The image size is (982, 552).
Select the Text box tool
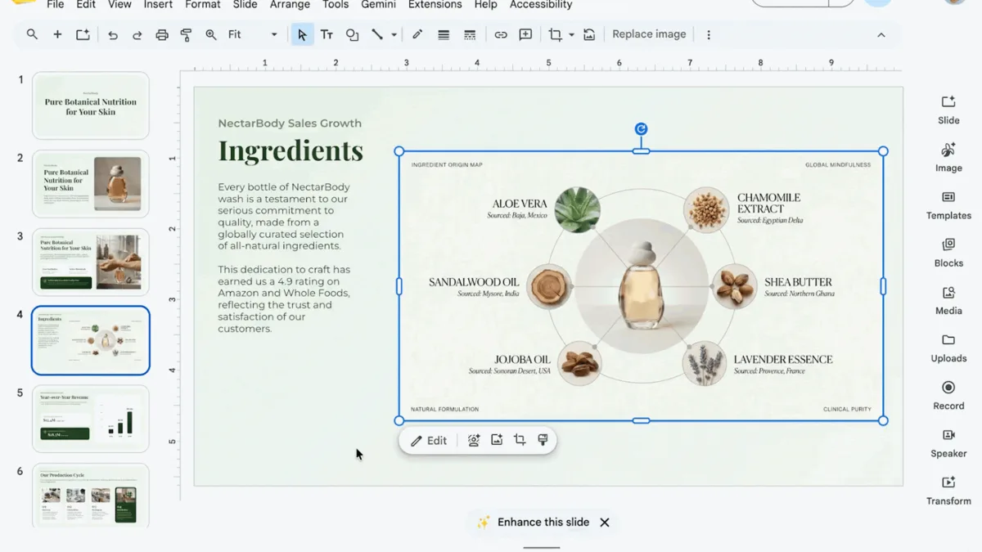point(327,35)
